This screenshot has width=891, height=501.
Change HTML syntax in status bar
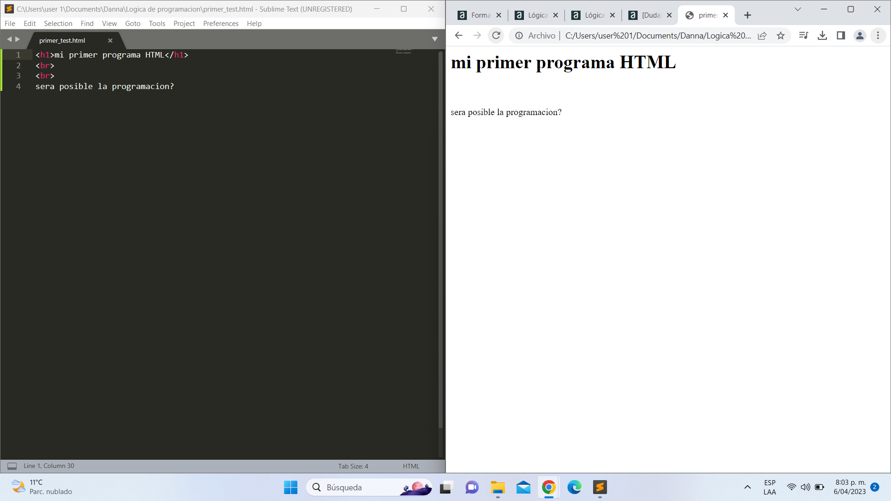pos(411,466)
